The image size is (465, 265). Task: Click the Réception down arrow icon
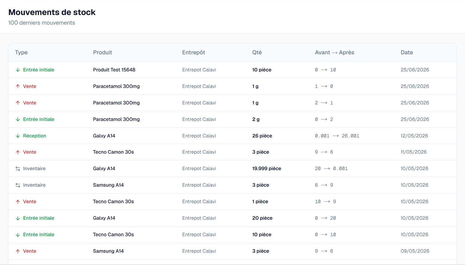(x=18, y=136)
